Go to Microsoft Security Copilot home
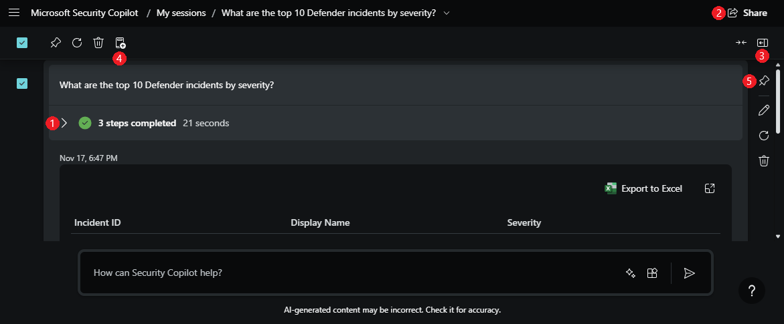784x324 pixels. [84, 13]
